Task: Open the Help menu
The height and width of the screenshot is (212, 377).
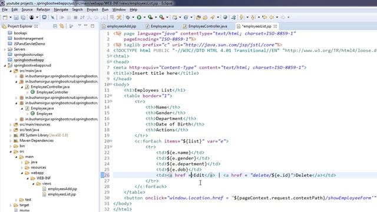Action: click(134, 9)
